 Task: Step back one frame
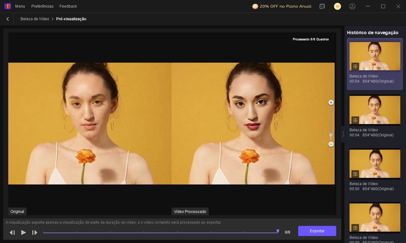12,233
